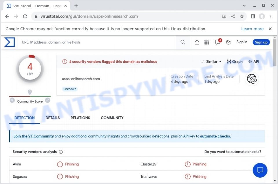Open the chat bubble button

pyautogui.click(x=260, y=170)
